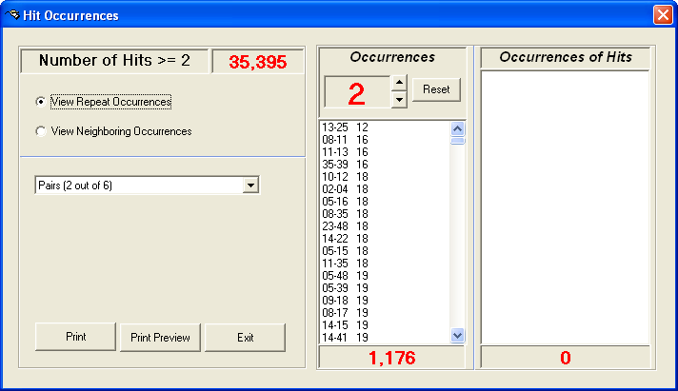Viewport: 678px width, 391px height.
Task: Select View Repeat Occurrences option
Action: pos(40,102)
